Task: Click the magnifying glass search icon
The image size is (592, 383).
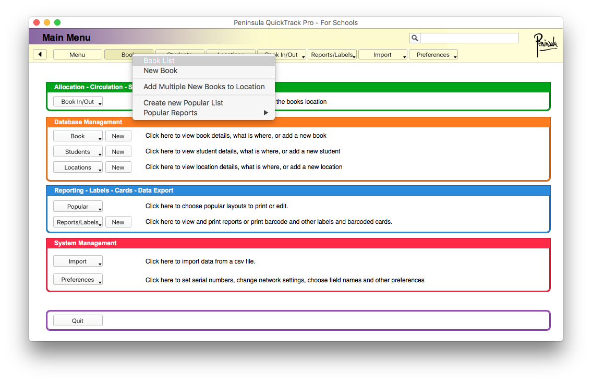Action: 415,38
